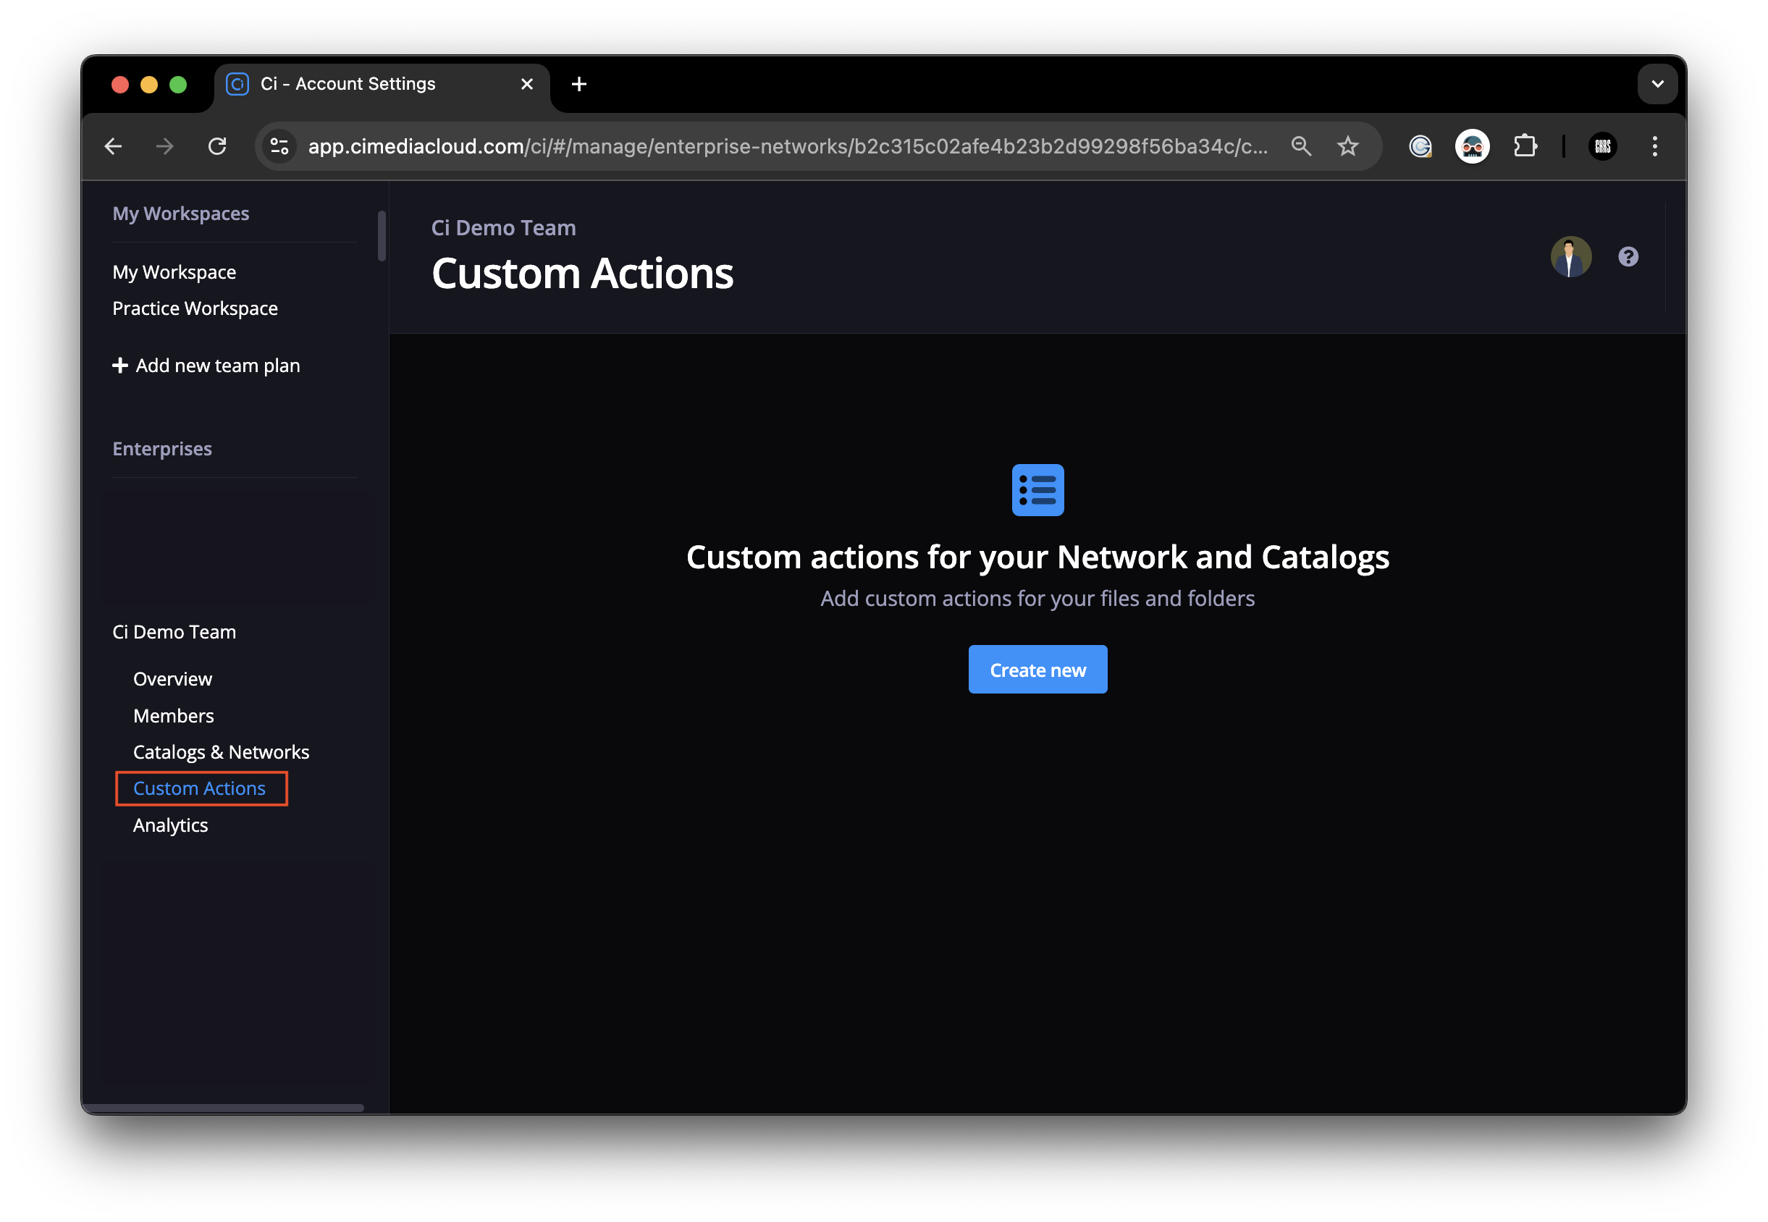Click the blue list icon

click(x=1037, y=490)
